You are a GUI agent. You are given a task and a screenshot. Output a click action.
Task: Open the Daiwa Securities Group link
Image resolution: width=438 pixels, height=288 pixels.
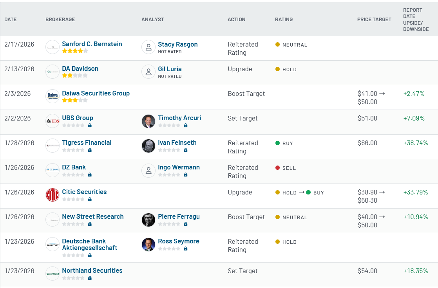[x=96, y=94]
